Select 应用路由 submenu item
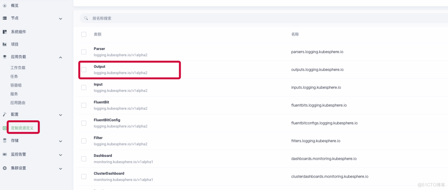Screen dimensions: 448x190 (18, 103)
